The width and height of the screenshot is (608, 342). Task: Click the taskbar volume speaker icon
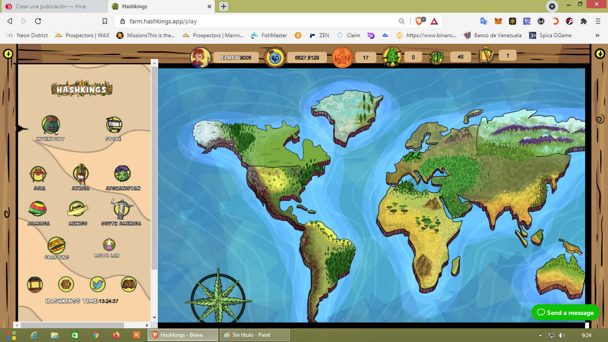561,335
